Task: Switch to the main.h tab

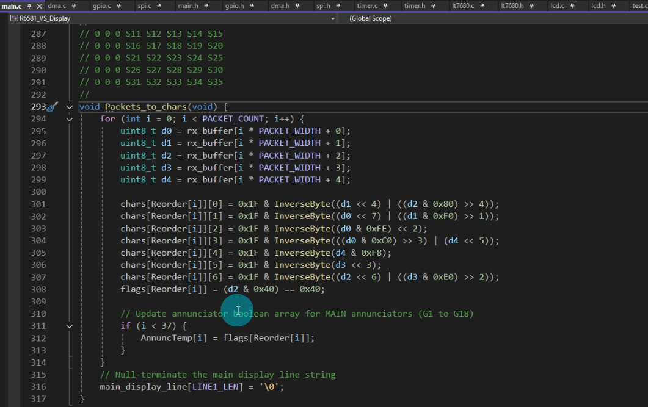Action: [x=187, y=5]
